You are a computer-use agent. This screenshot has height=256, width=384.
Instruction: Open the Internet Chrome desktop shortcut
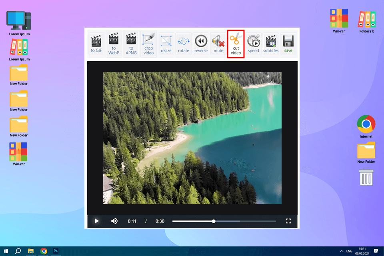coord(366,127)
